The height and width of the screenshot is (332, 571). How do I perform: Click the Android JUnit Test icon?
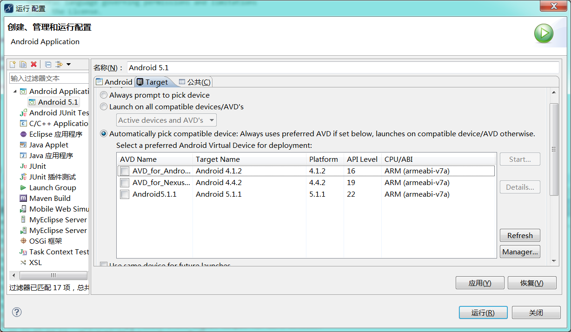point(23,113)
